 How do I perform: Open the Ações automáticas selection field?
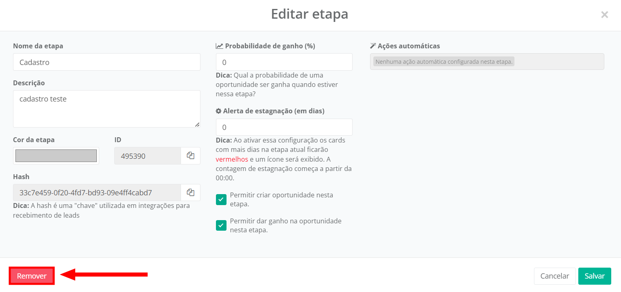click(x=487, y=62)
